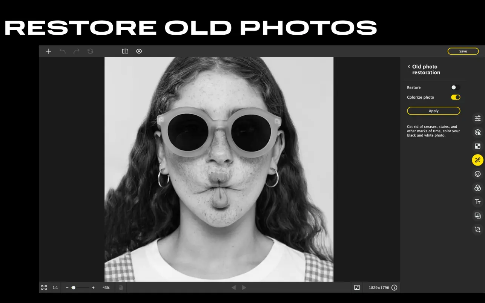Enable the Restore switch
Screen dimensions: 485x303
(x=455, y=87)
